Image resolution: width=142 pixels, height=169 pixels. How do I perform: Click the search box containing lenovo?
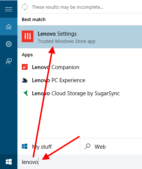[x=80, y=162]
